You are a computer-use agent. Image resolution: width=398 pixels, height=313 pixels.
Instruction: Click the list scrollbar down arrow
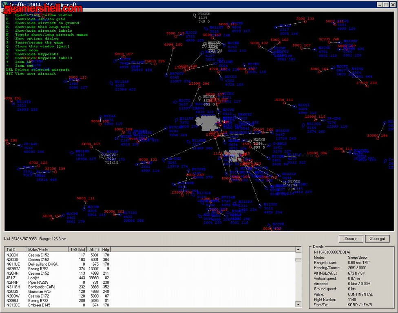tap(298, 304)
